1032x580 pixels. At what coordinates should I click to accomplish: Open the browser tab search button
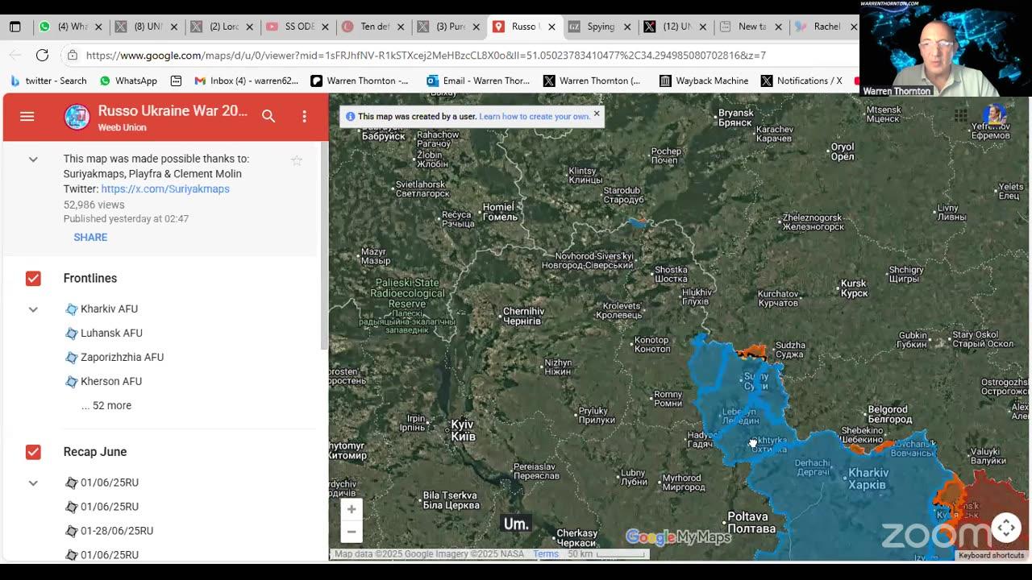tap(15, 27)
